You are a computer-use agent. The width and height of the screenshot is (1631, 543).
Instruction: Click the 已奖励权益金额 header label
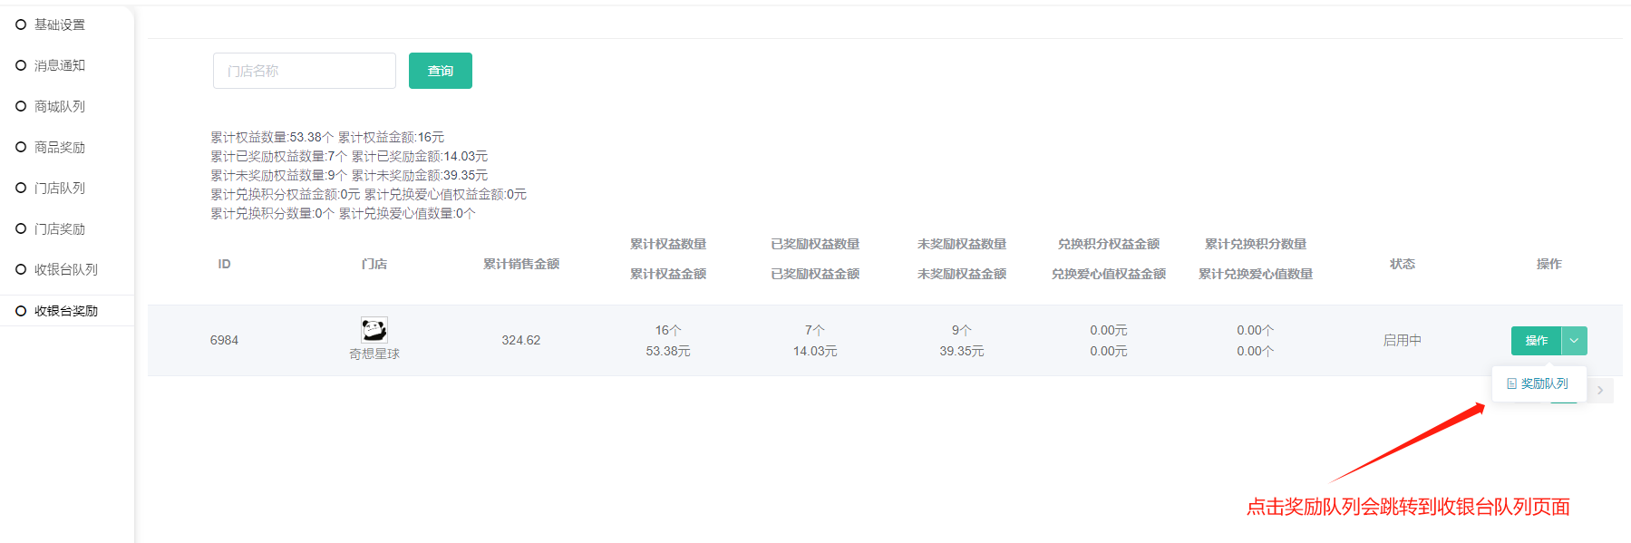pyautogui.click(x=815, y=274)
